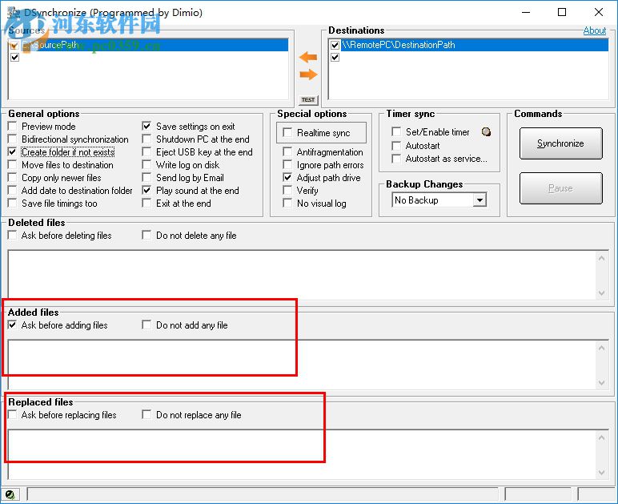Enable the Verify option

[x=287, y=191]
